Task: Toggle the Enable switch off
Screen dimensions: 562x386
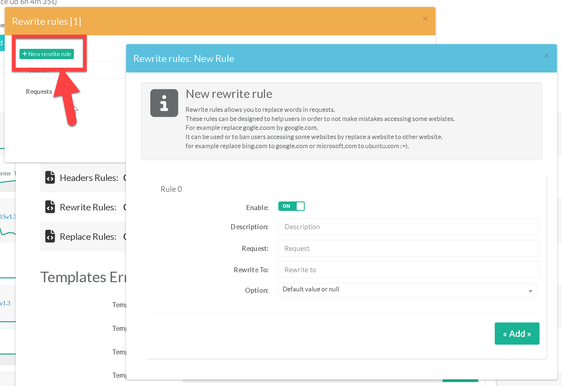Action: [291, 206]
